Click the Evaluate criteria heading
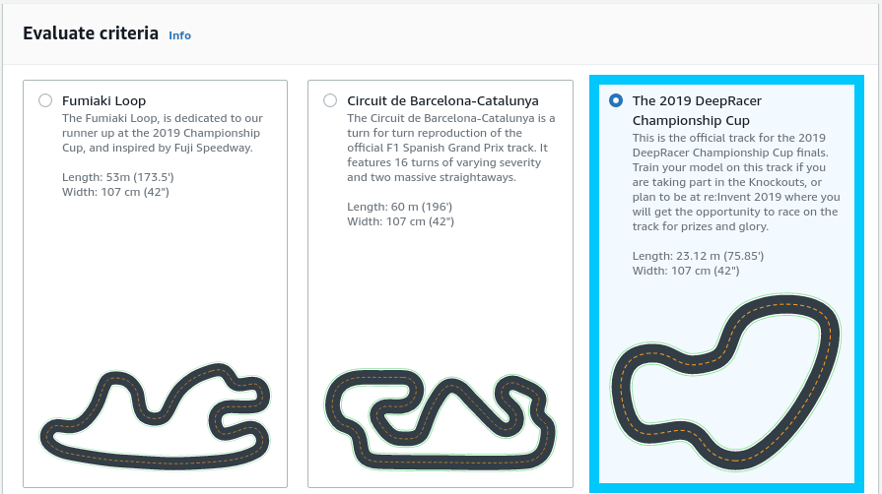Image resolution: width=882 pixels, height=494 pixels. click(91, 33)
